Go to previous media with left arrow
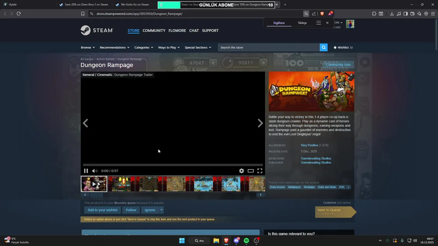Viewport: 438px width, 246px height. tap(86, 123)
